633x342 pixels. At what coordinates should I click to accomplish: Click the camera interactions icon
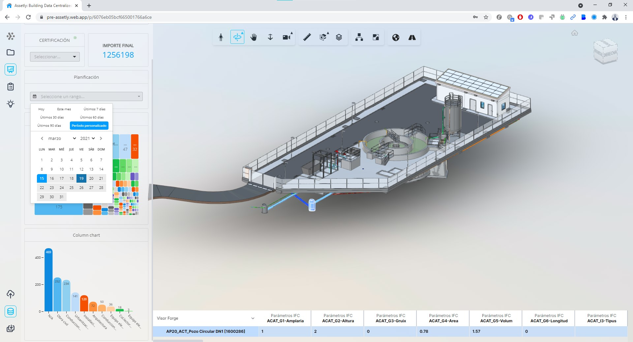[x=287, y=38]
